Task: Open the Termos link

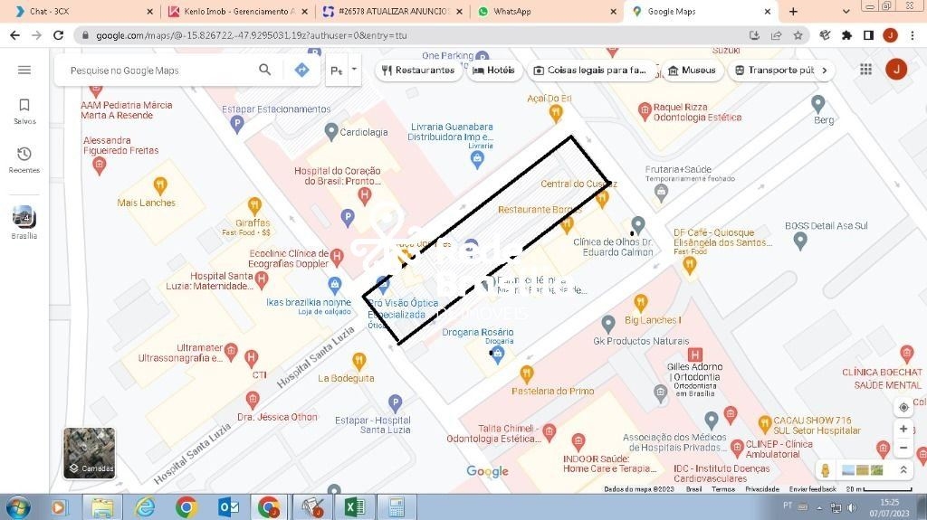Action: coord(723,489)
